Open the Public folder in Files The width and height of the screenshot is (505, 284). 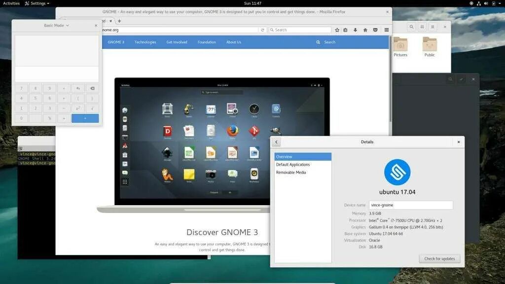tap(430, 47)
